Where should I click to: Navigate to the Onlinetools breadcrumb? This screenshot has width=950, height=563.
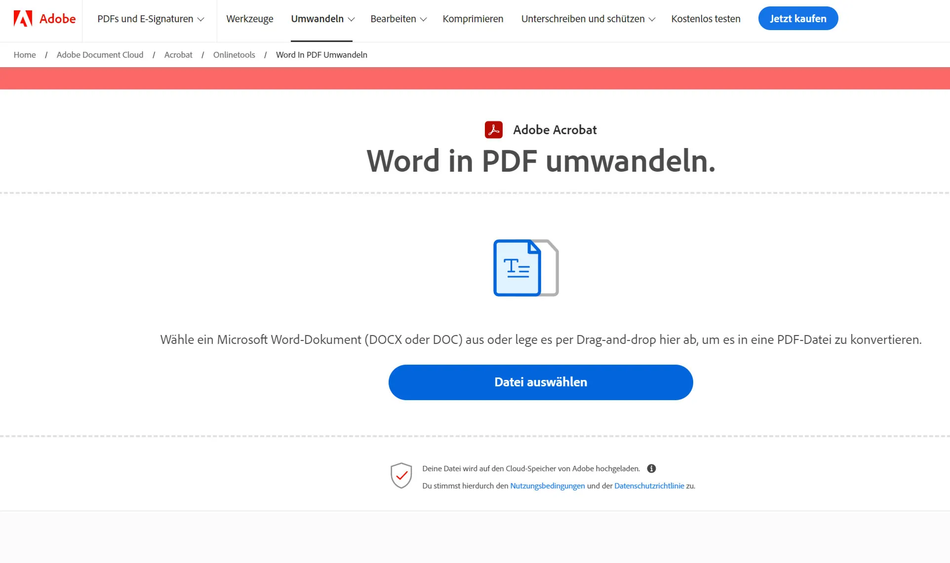click(x=234, y=55)
